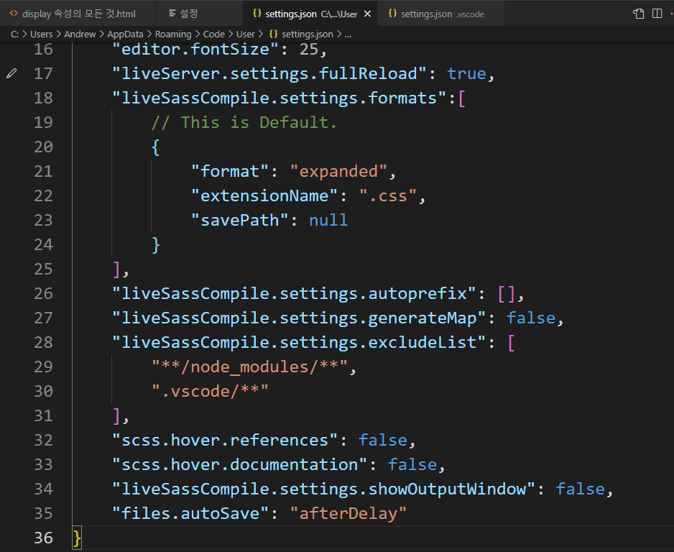This screenshot has height=552, width=674.
Task: Click the ".css" string value
Action: tap(388, 196)
